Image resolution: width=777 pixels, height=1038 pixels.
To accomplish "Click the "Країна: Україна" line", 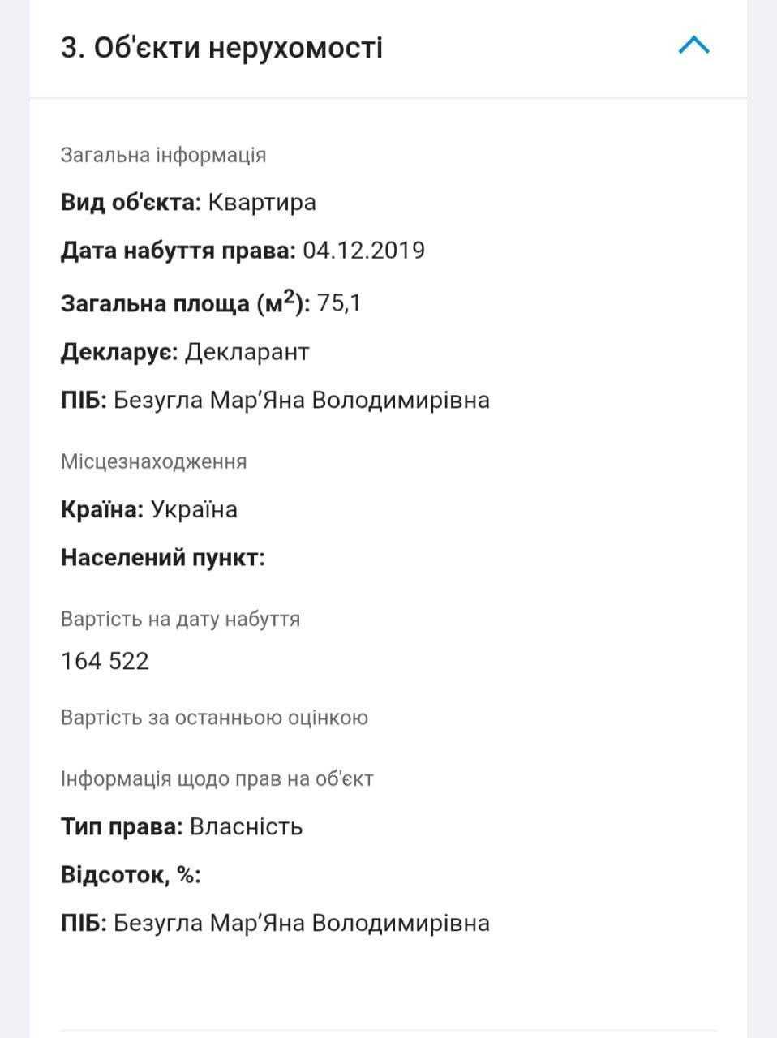I will tap(149, 510).
